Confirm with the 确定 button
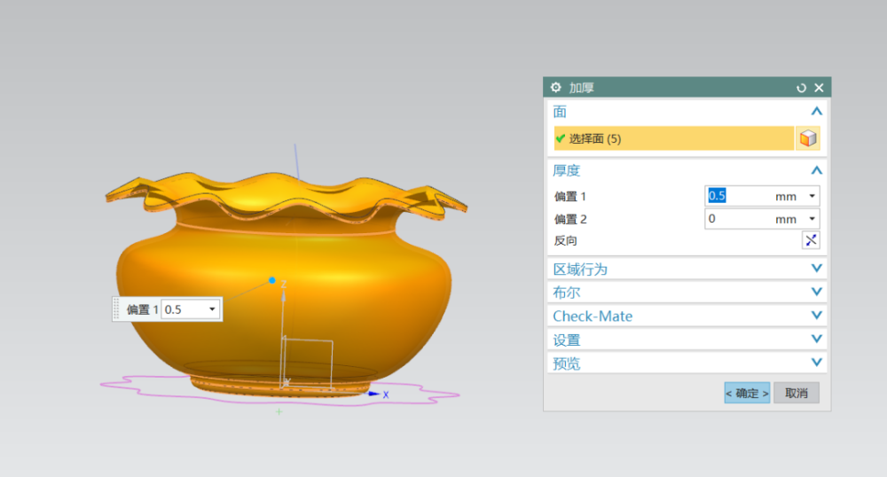The width and height of the screenshot is (887, 477). [x=747, y=393]
